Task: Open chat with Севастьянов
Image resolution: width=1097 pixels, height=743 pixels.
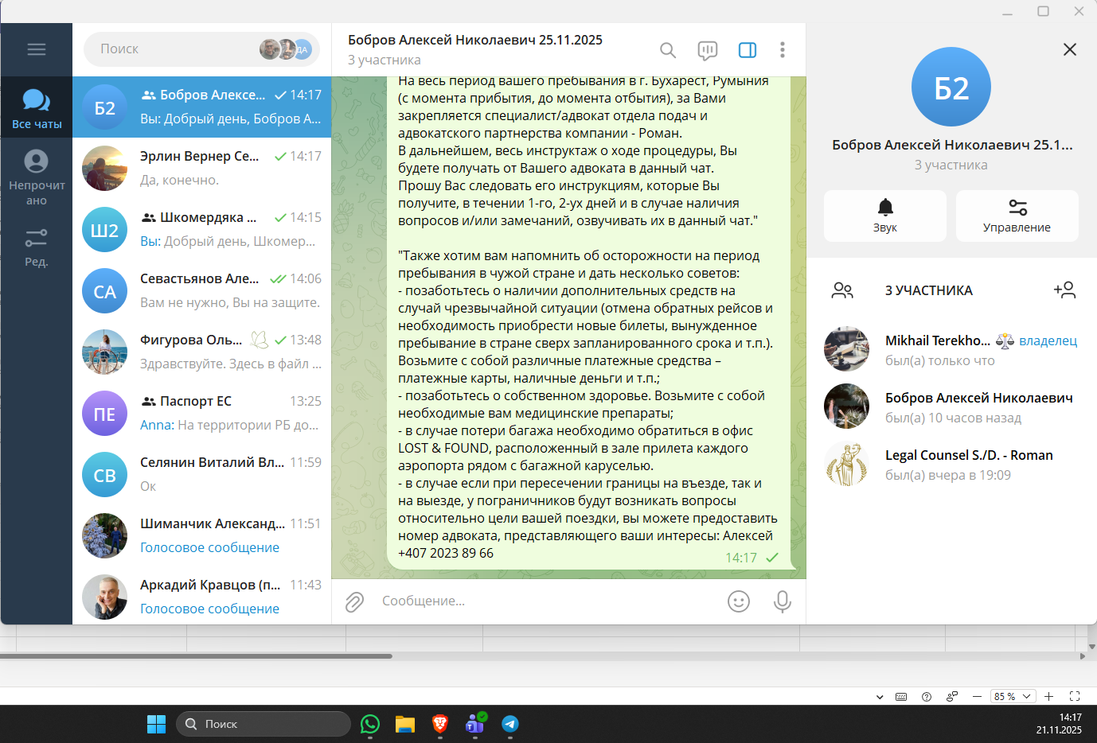Action: click(201, 290)
